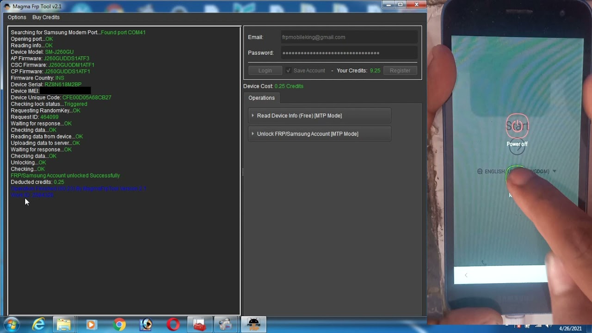Click Device Serial 'RZ8N618M2BP' value

pos(63,84)
